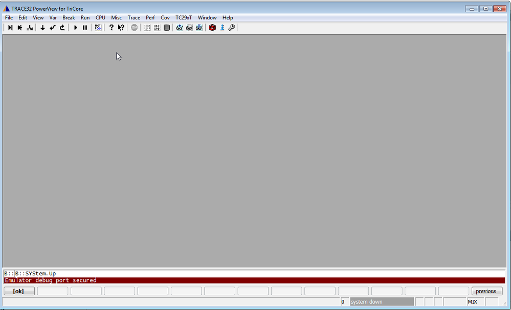This screenshot has width=511, height=310.
Task: Click the chip/peripheral view icon
Action: pos(167,28)
